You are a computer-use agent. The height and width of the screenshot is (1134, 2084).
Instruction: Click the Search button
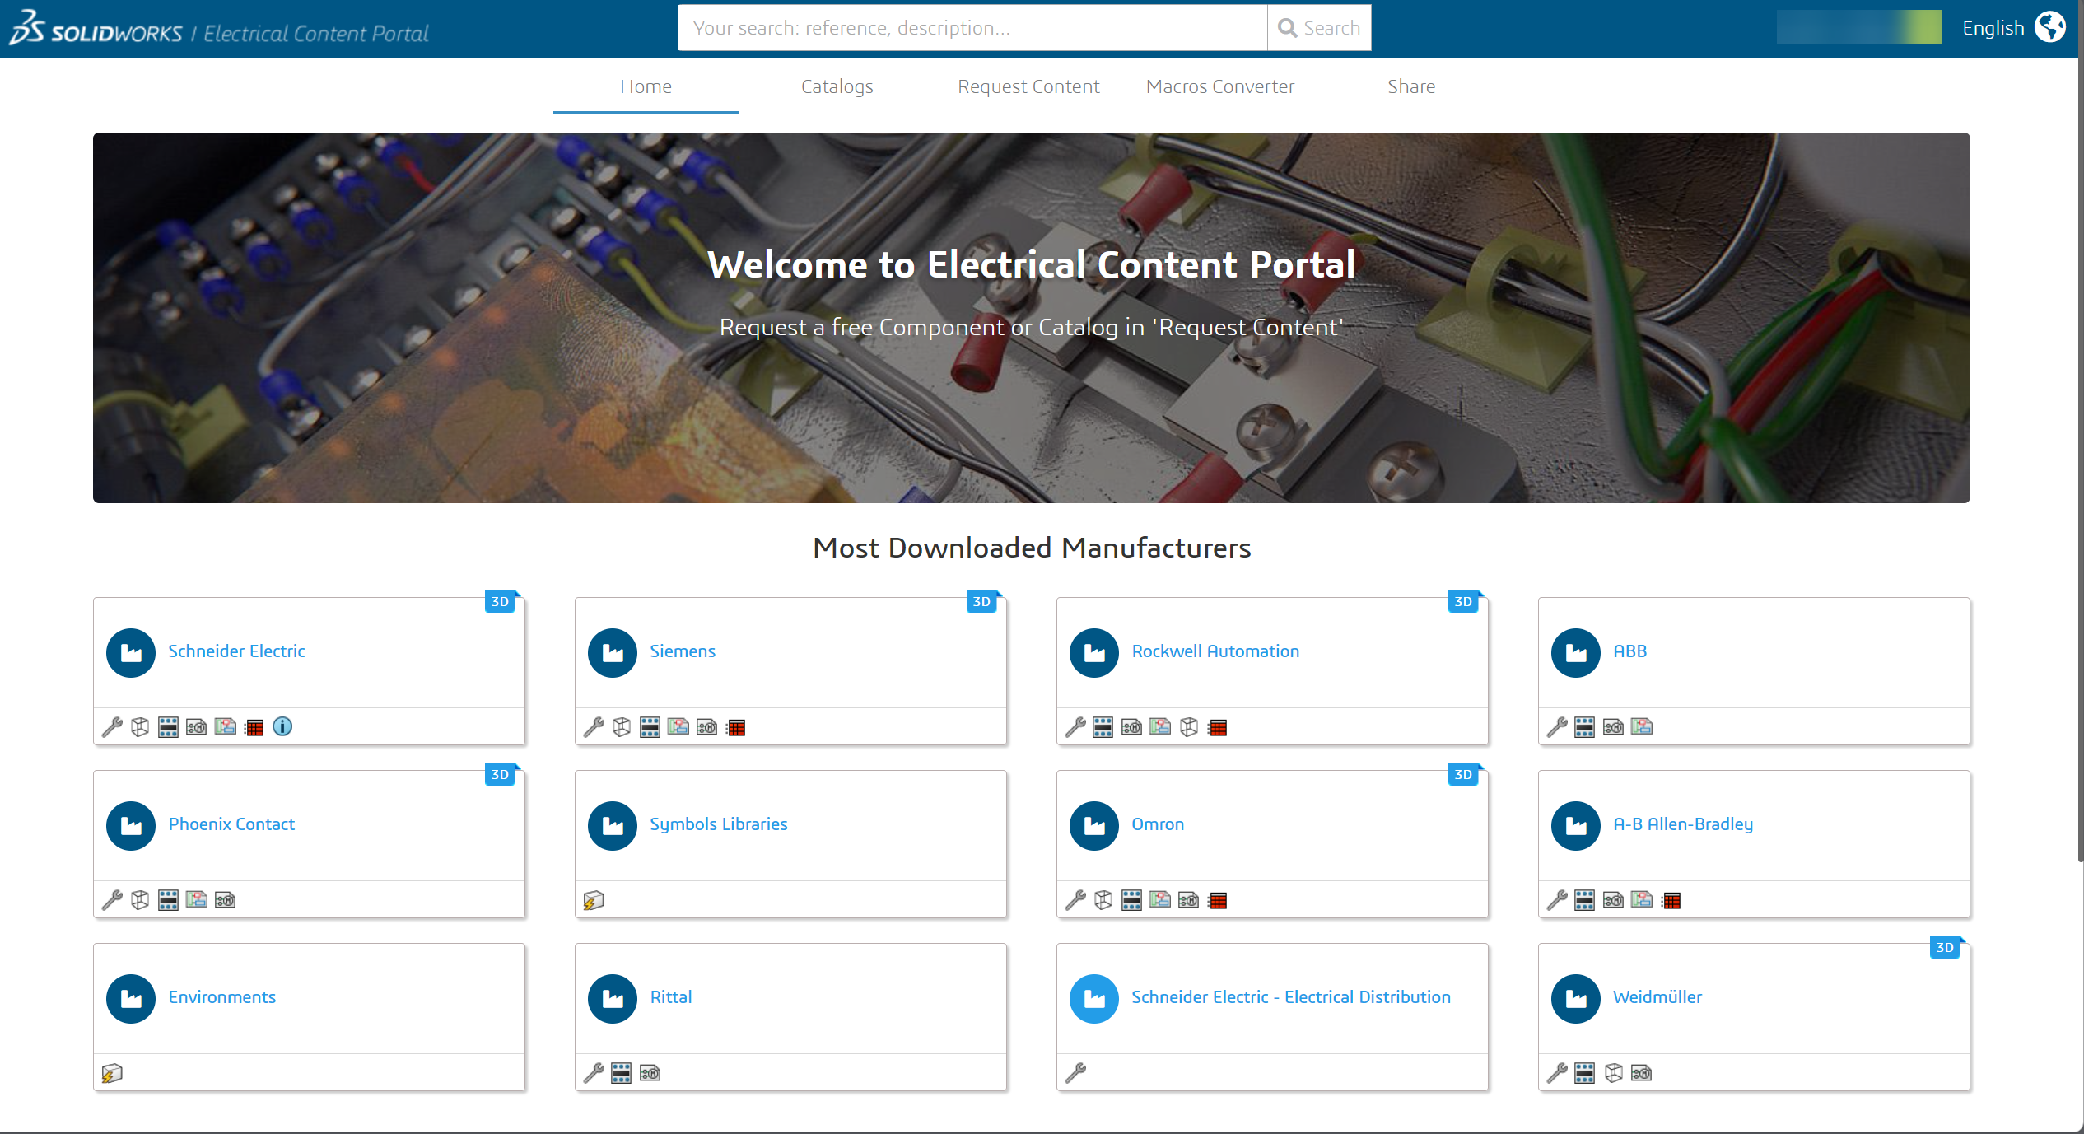coord(1319,28)
